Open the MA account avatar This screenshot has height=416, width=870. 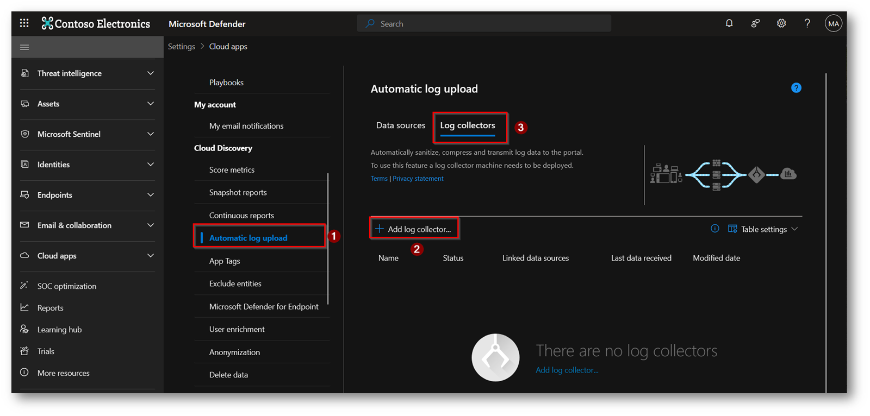[833, 23]
